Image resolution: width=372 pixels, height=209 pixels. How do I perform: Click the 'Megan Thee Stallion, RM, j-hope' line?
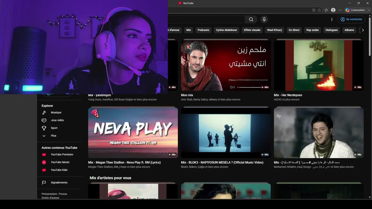119,167
